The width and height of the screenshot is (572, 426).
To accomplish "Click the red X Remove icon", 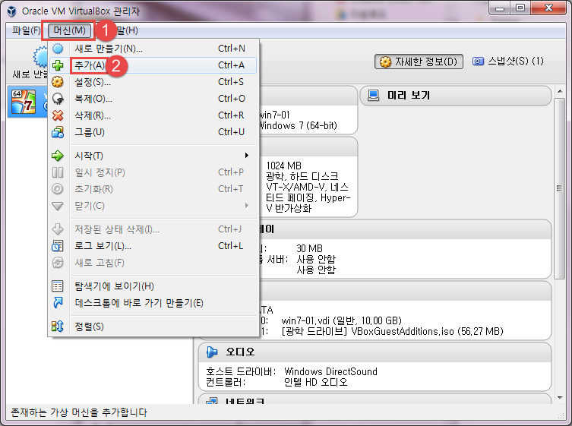I will point(58,115).
